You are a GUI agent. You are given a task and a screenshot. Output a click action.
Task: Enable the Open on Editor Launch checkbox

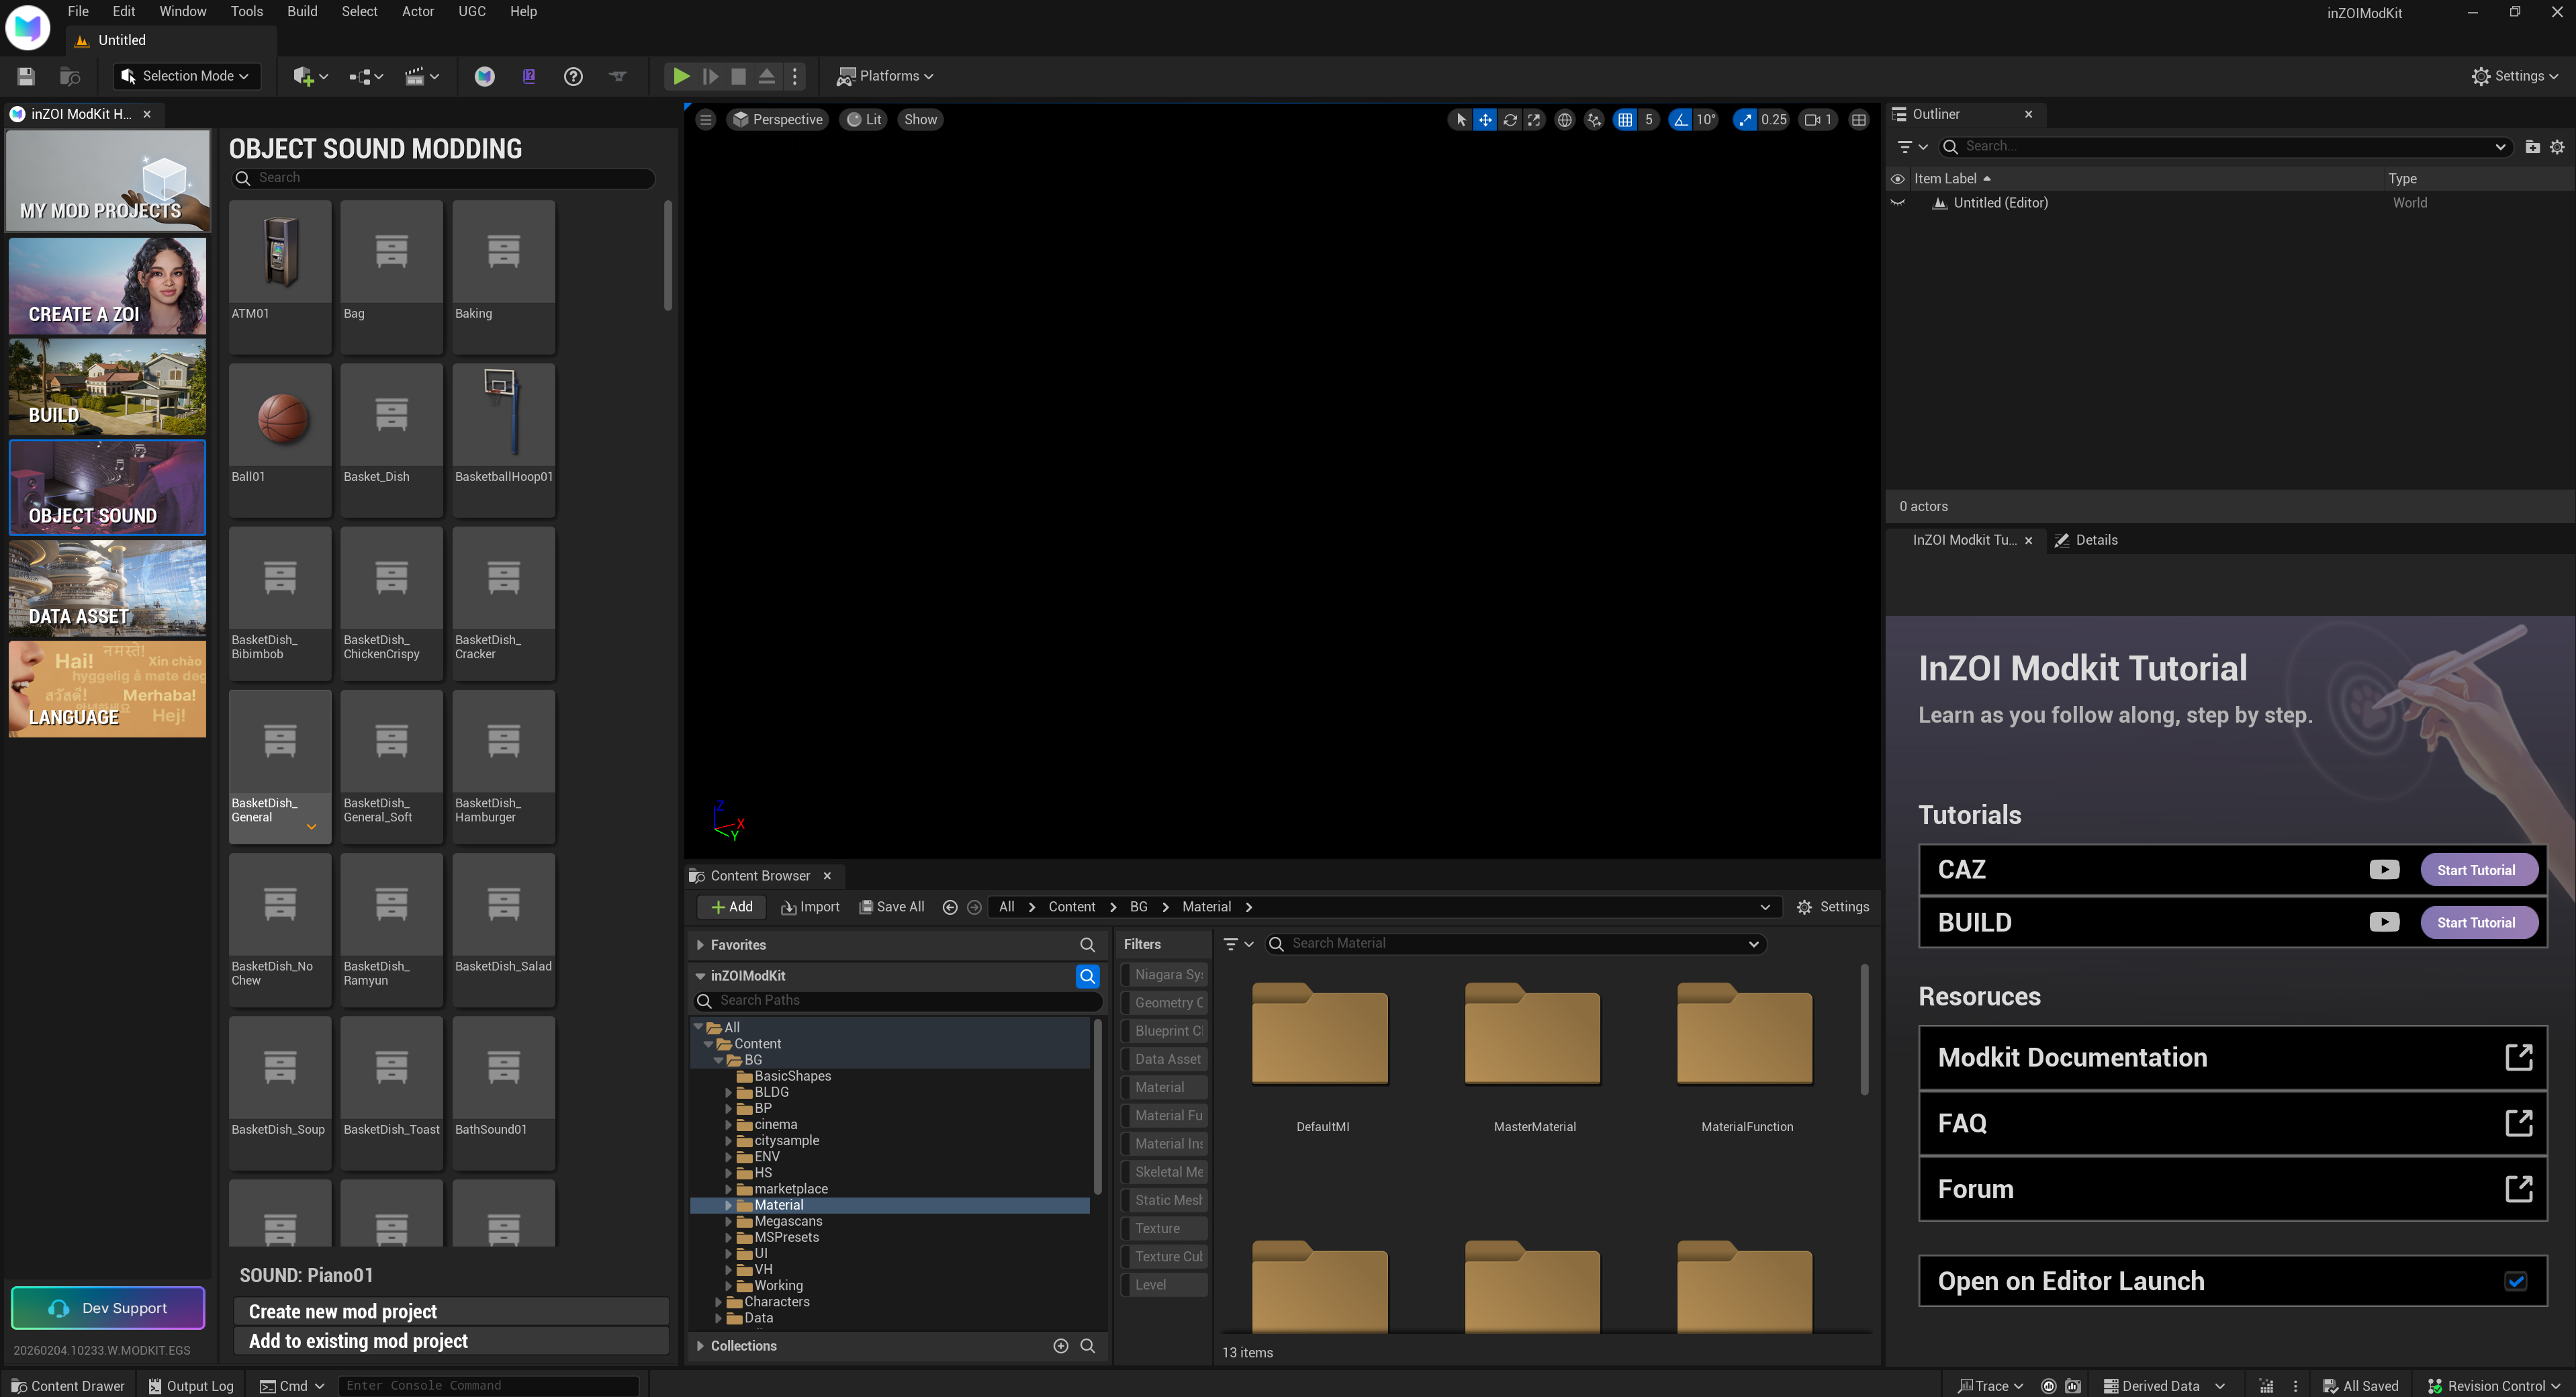2517,1281
